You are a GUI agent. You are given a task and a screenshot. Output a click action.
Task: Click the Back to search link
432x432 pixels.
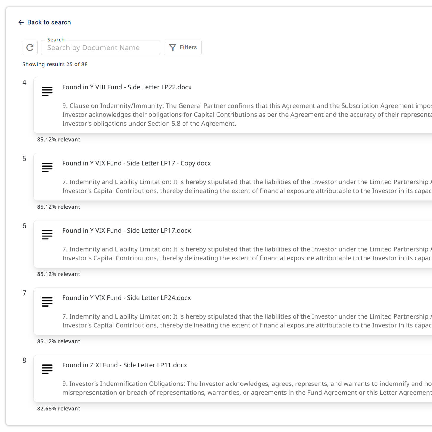tap(49, 22)
